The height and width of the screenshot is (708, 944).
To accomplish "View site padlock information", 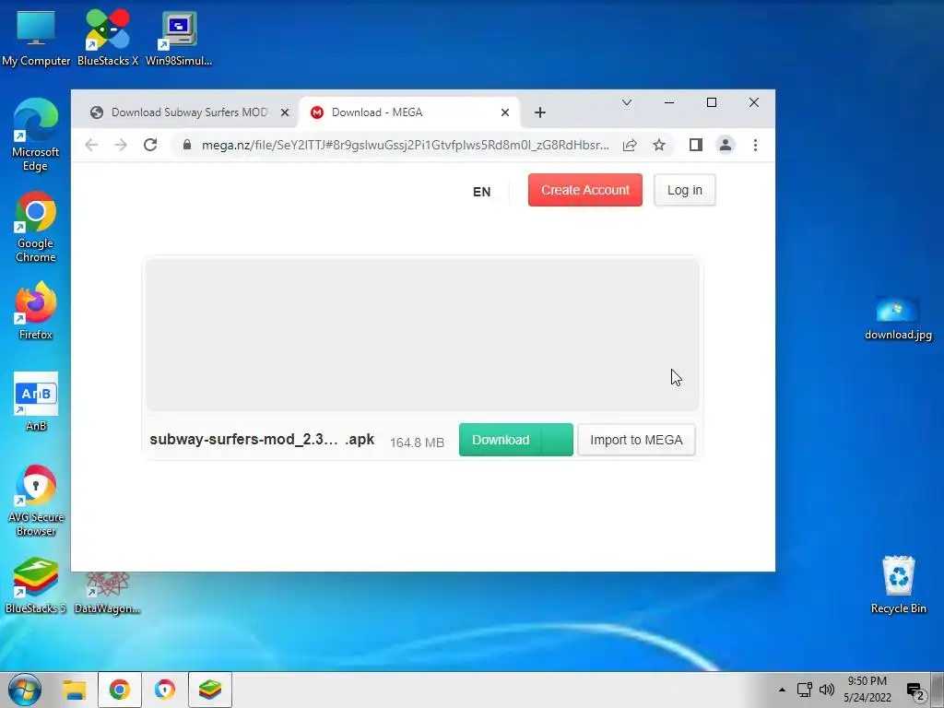I will point(187,145).
